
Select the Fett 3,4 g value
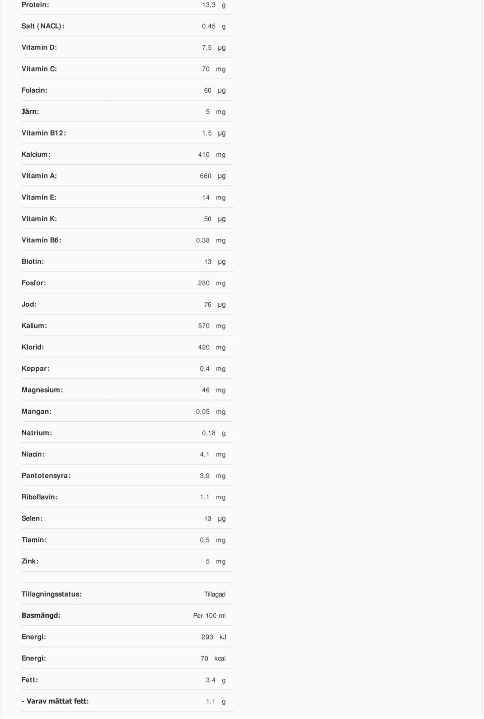216,680
